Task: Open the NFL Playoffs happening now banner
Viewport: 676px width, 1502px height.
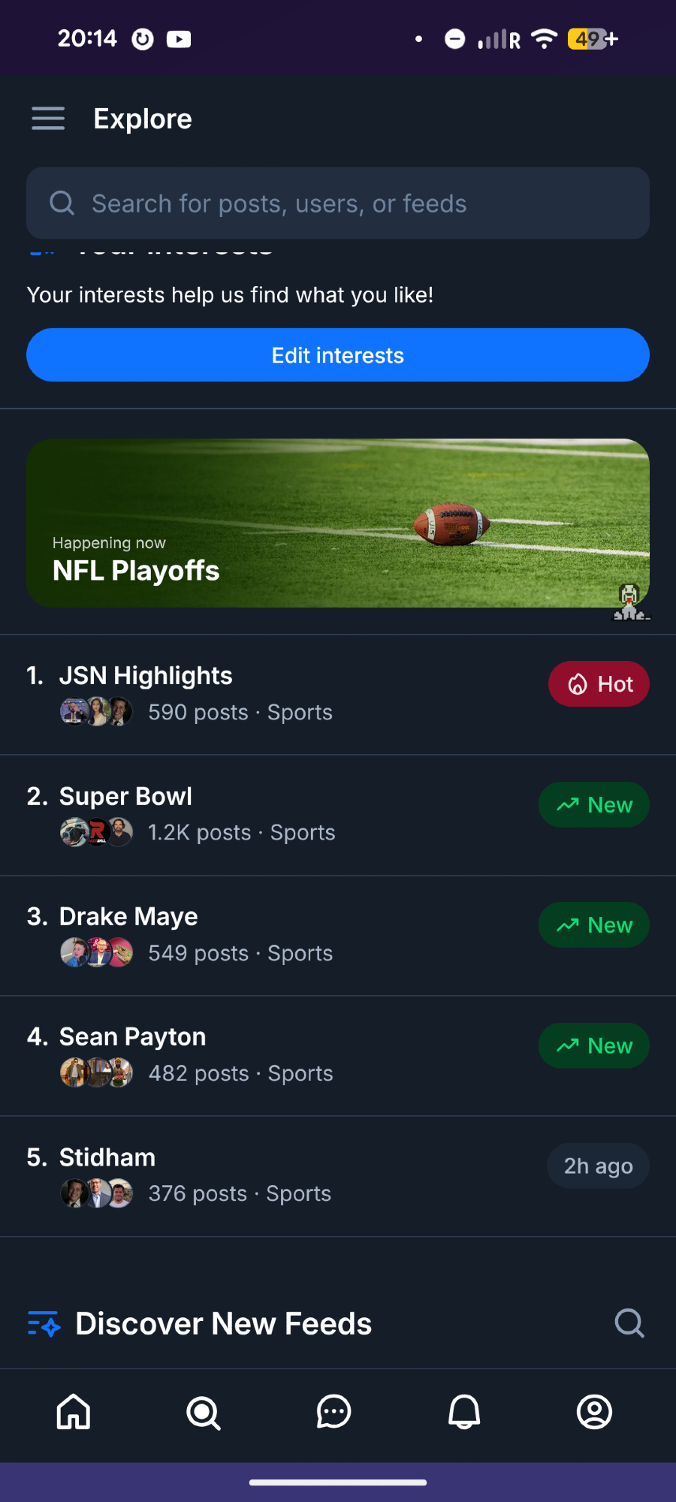Action: (338, 523)
